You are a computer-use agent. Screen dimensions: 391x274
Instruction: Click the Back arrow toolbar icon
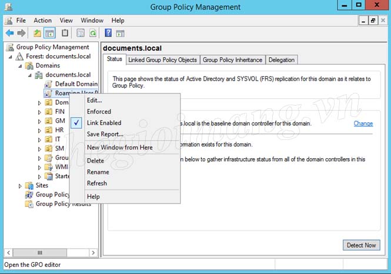click(x=10, y=33)
